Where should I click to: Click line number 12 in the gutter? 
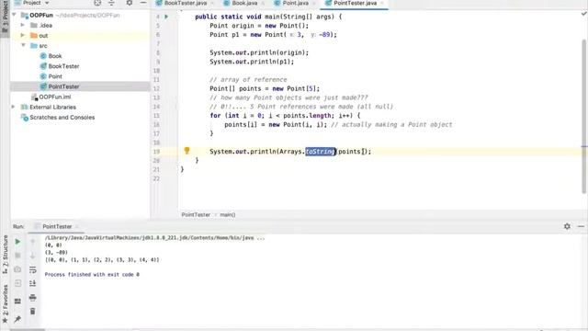click(x=156, y=88)
